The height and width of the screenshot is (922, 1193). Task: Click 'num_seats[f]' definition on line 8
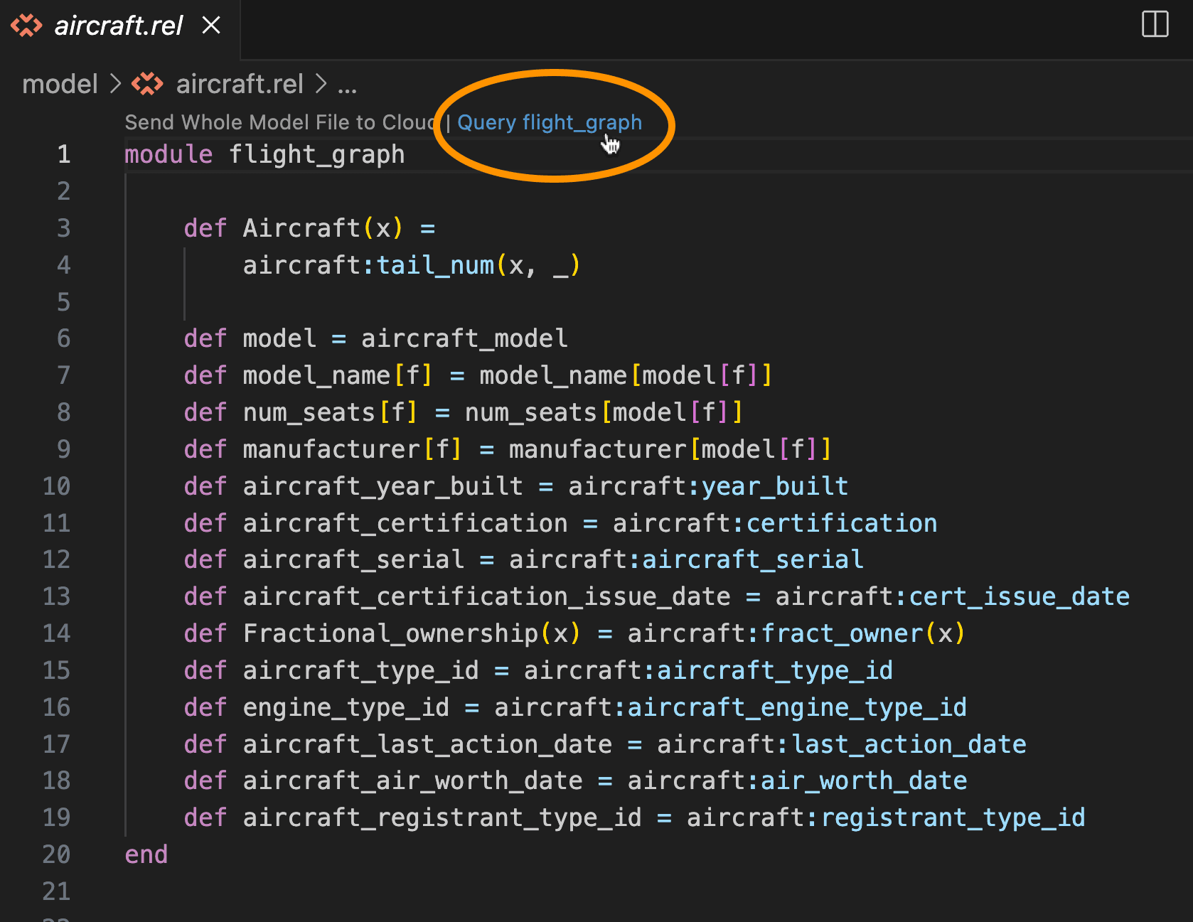pos(330,412)
